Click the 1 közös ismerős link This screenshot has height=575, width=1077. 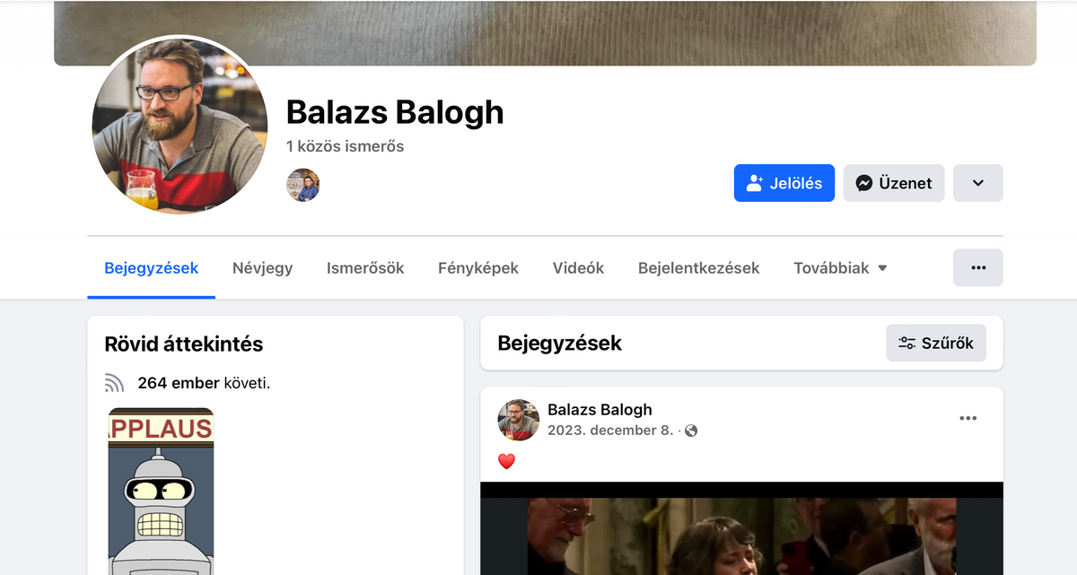[345, 145]
